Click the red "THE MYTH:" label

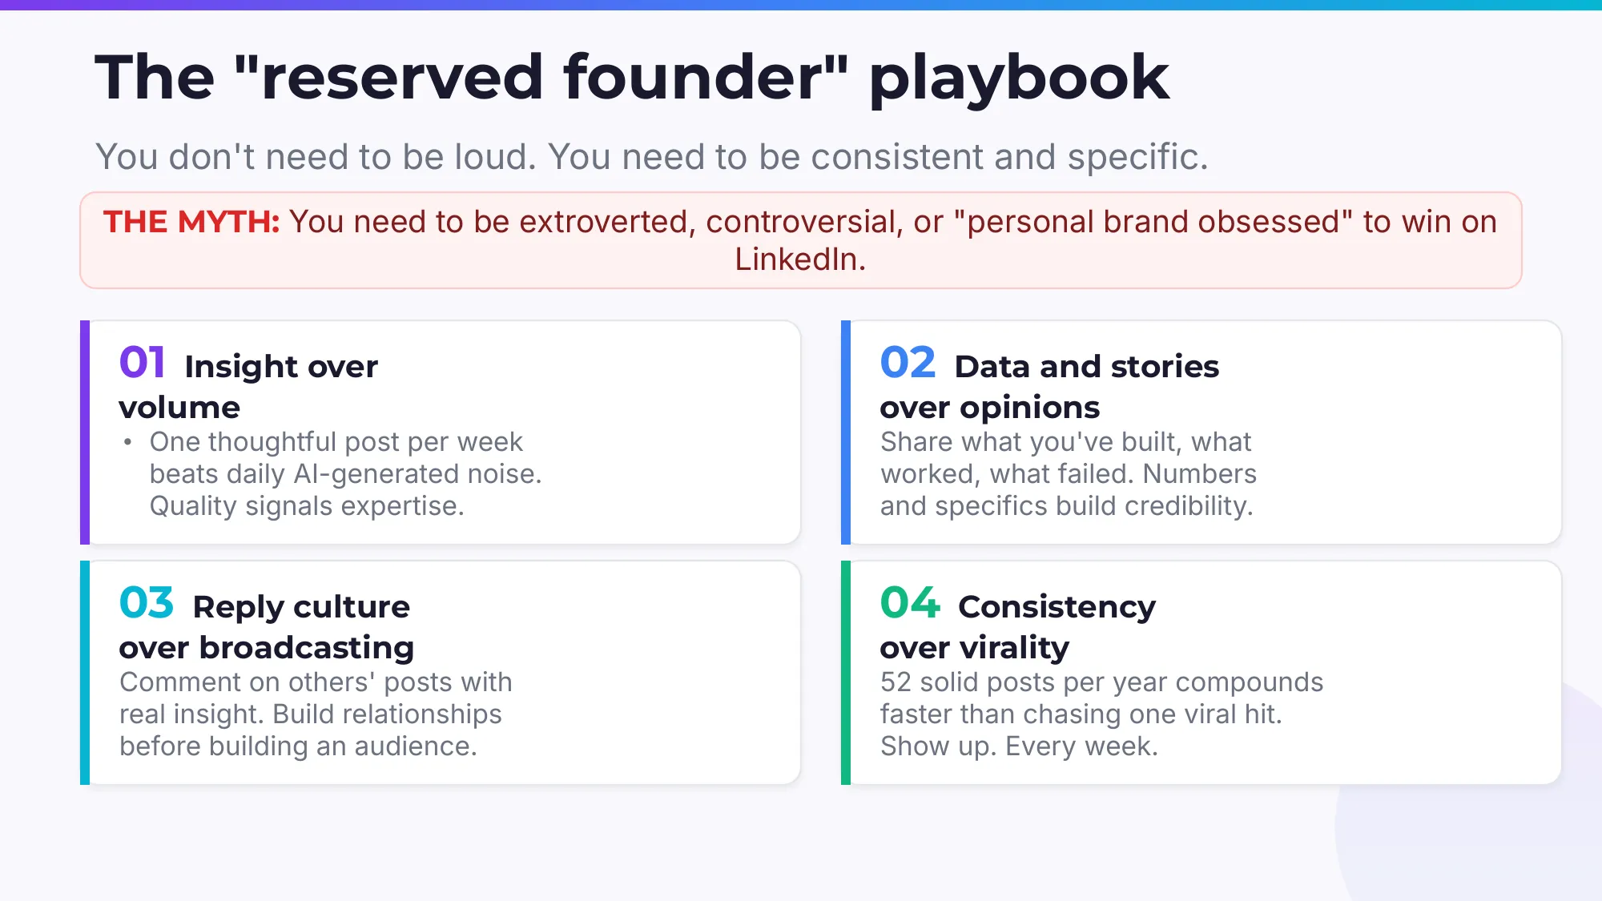coord(191,222)
